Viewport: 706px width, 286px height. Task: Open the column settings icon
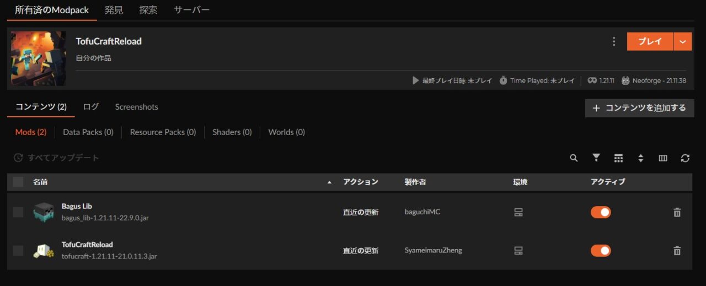[x=663, y=158]
